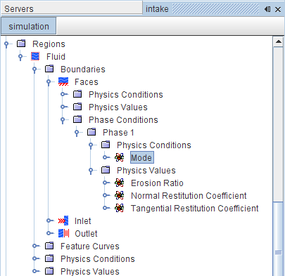Collapse the Phase 1 node

click(77, 133)
